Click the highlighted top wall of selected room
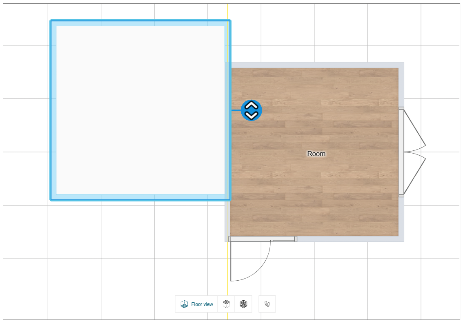The width and height of the screenshot is (463, 324). (140, 23)
